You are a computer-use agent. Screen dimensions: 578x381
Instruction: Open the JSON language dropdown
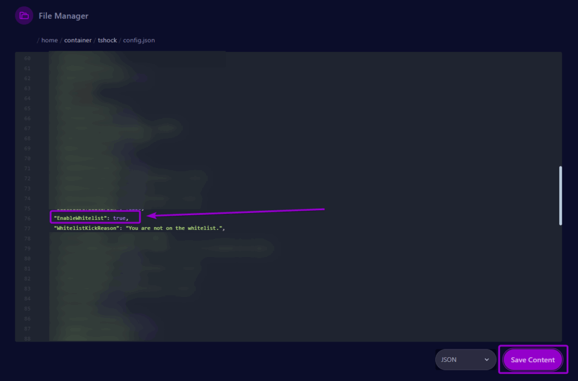(x=466, y=360)
